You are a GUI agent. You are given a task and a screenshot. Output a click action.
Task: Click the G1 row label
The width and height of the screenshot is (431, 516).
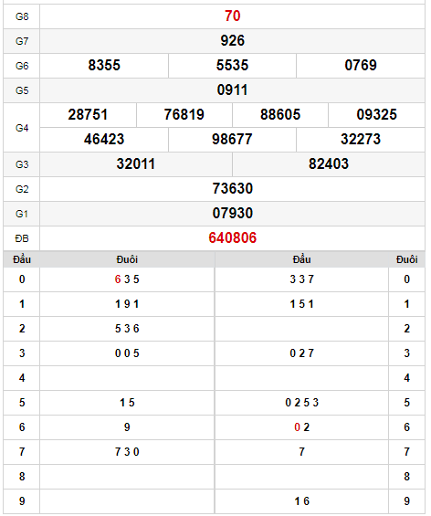pos(22,214)
